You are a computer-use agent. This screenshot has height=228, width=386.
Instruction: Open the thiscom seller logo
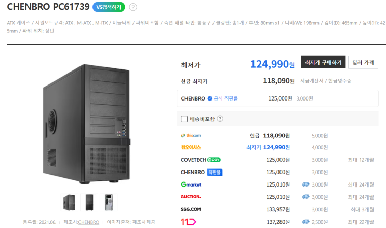pyautogui.click(x=191, y=135)
